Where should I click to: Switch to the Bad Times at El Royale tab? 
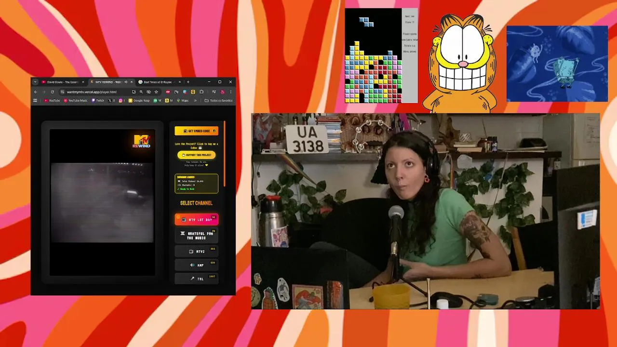point(160,82)
